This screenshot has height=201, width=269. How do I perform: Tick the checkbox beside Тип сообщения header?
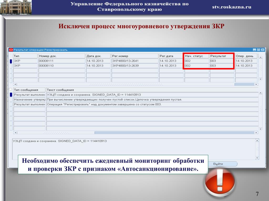(10, 89)
